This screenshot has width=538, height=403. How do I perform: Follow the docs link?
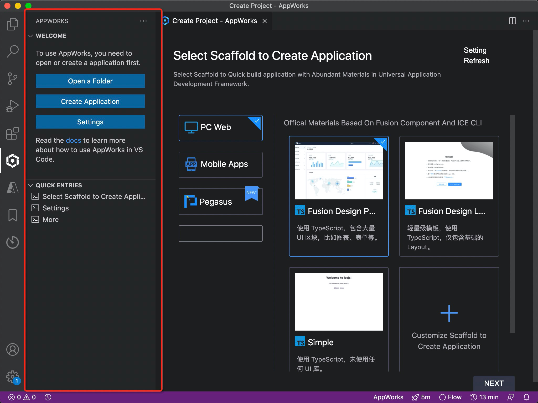[73, 140]
